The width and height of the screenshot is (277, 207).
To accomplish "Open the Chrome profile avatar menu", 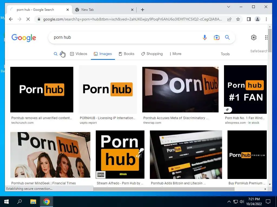I will (258, 19).
